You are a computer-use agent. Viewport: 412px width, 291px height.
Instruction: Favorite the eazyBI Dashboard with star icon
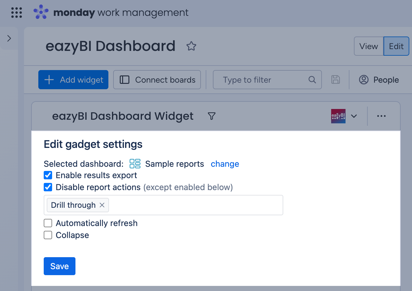[191, 46]
